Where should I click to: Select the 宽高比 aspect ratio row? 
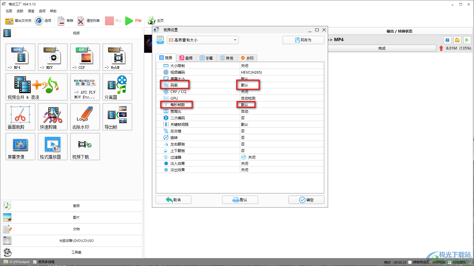(240, 111)
